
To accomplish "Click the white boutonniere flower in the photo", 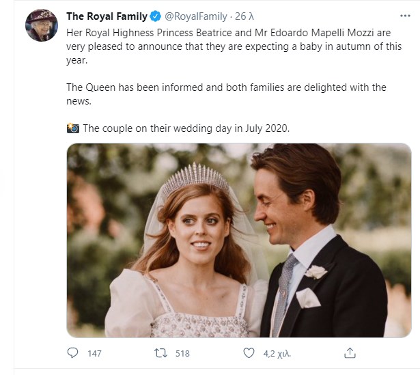I will (316, 272).
